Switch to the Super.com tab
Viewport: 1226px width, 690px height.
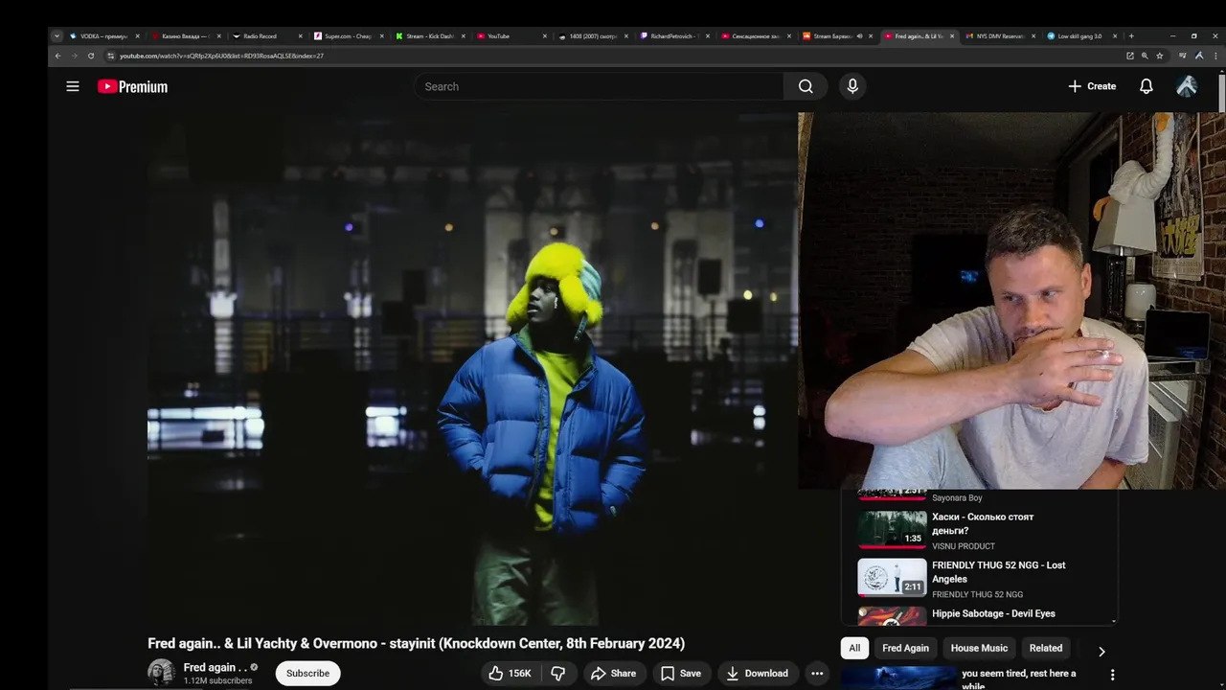point(347,35)
